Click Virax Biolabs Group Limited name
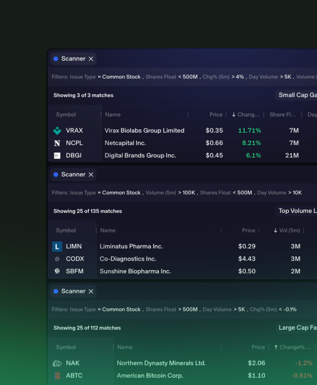The height and width of the screenshot is (385, 317). [144, 131]
